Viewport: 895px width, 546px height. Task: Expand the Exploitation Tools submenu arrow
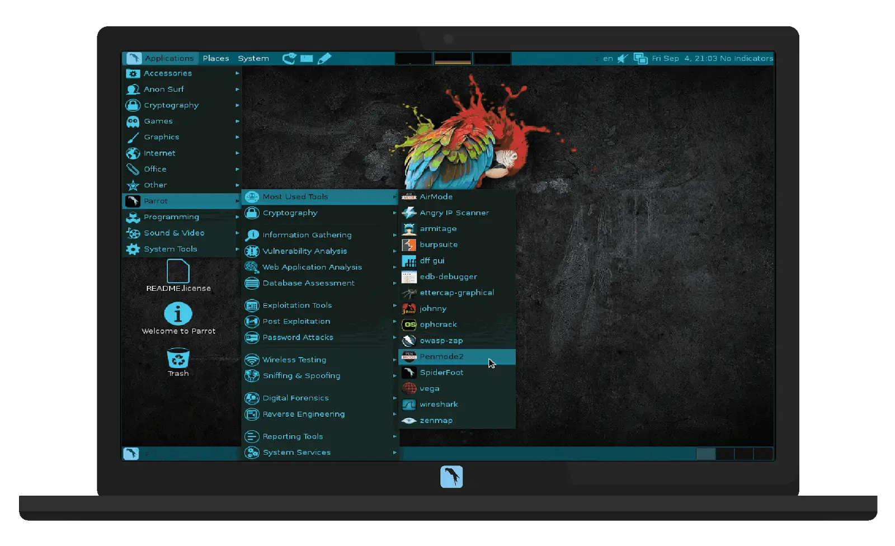click(394, 305)
